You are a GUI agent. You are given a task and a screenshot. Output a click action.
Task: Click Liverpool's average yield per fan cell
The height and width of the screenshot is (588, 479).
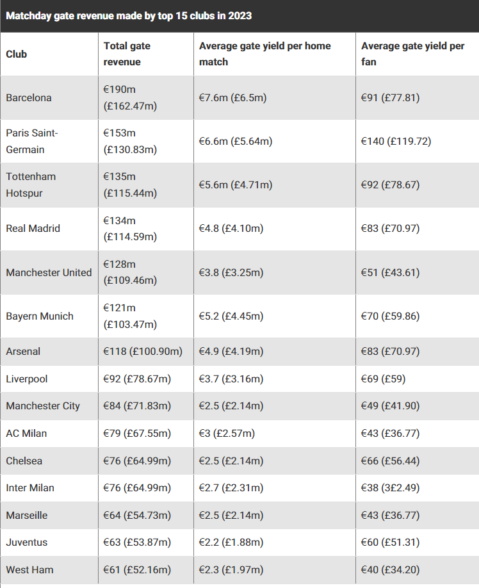tap(384, 379)
